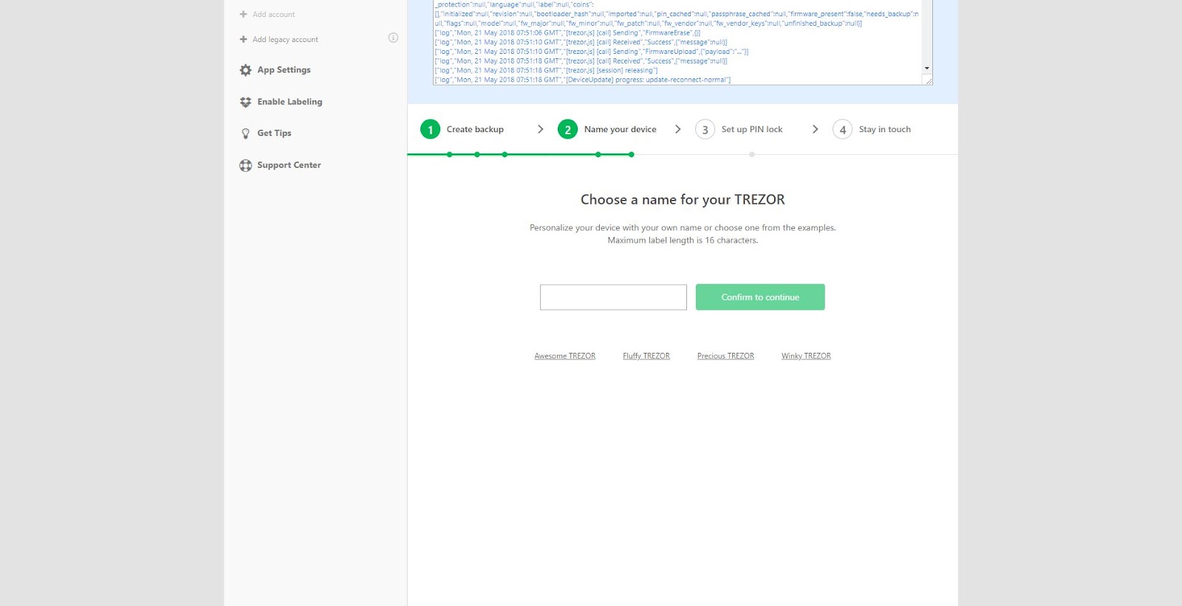Open the info icon next to Add legacy account
The width and height of the screenshot is (1182, 606).
[x=393, y=38]
